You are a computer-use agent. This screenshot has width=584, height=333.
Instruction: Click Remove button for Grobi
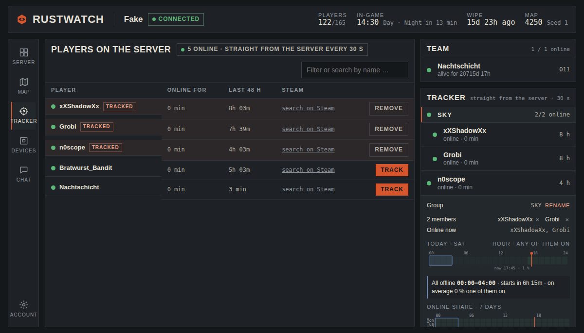pyautogui.click(x=388, y=129)
